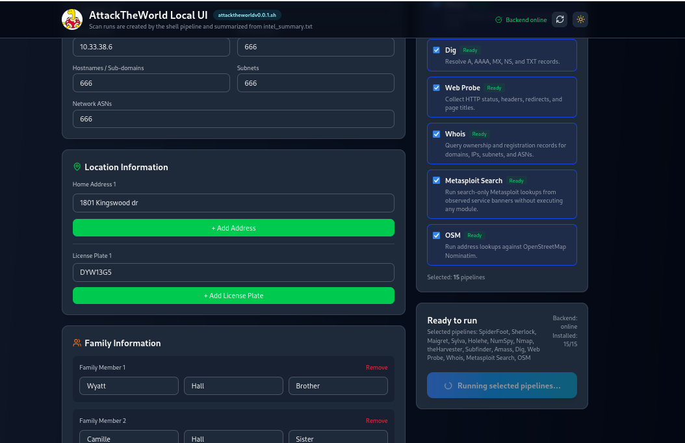685x443 pixels.
Task: Uncheck the Whois pipeline checkbox
Action: tap(436, 134)
